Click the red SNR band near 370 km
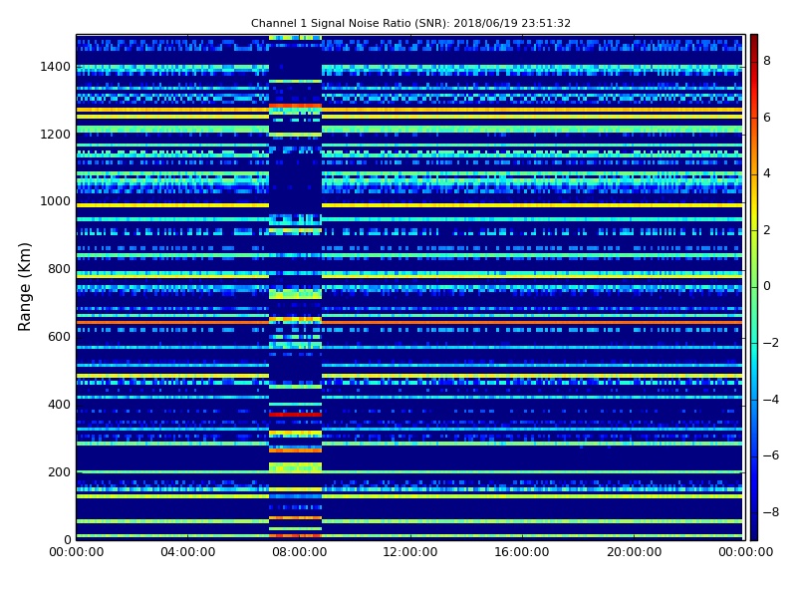 (x=295, y=415)
